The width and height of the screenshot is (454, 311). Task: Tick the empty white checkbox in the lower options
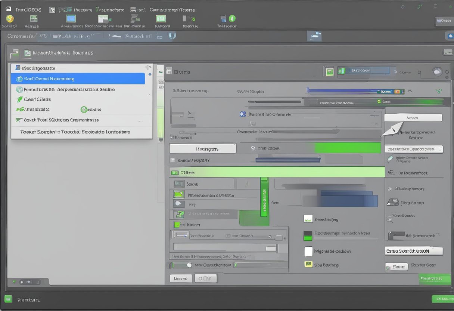point(308,252)
